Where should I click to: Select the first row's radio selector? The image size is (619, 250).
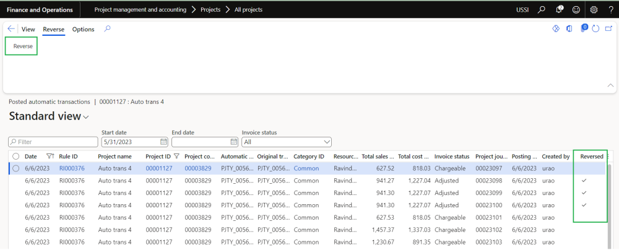[x=16, y=168]
